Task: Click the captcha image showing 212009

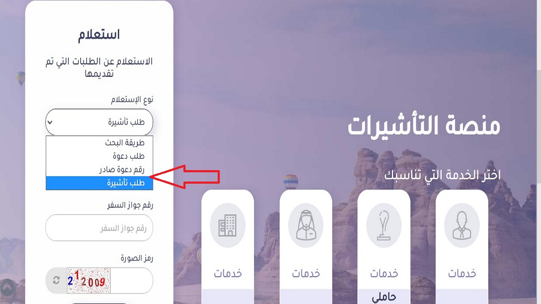Action: (x=88, y=280)
